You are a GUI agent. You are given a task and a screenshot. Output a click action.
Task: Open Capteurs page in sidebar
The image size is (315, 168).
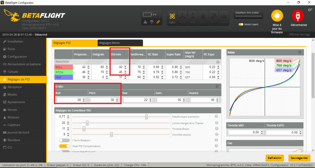(x=23, y=125)
